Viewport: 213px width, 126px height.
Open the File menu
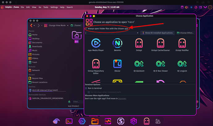(x=22, y=7)
